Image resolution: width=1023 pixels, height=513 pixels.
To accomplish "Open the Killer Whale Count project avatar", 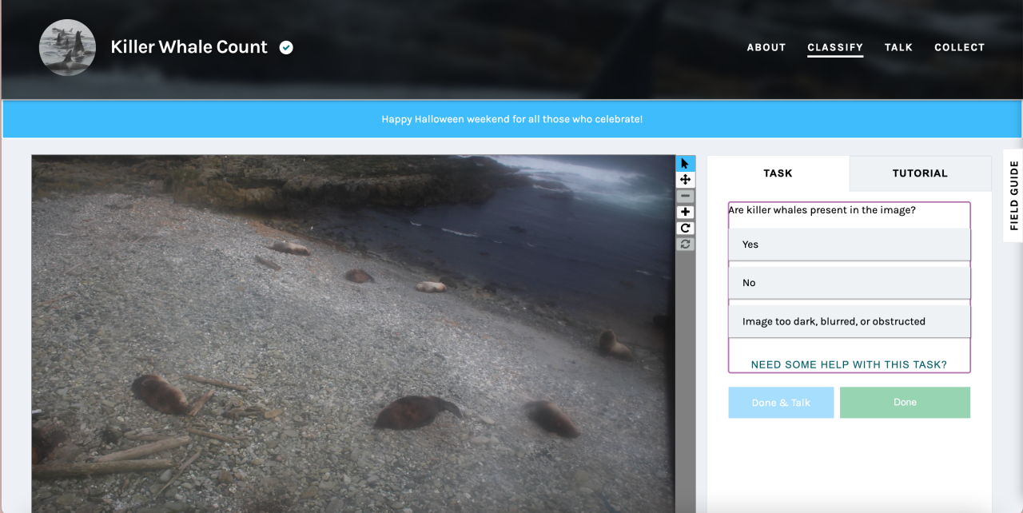I will pos(67,47).
